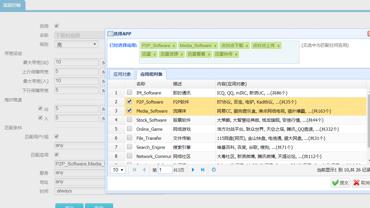Click 取消 button in the APP dialog
The width and height of the screenshot is (370, 208).
point(361,183)
